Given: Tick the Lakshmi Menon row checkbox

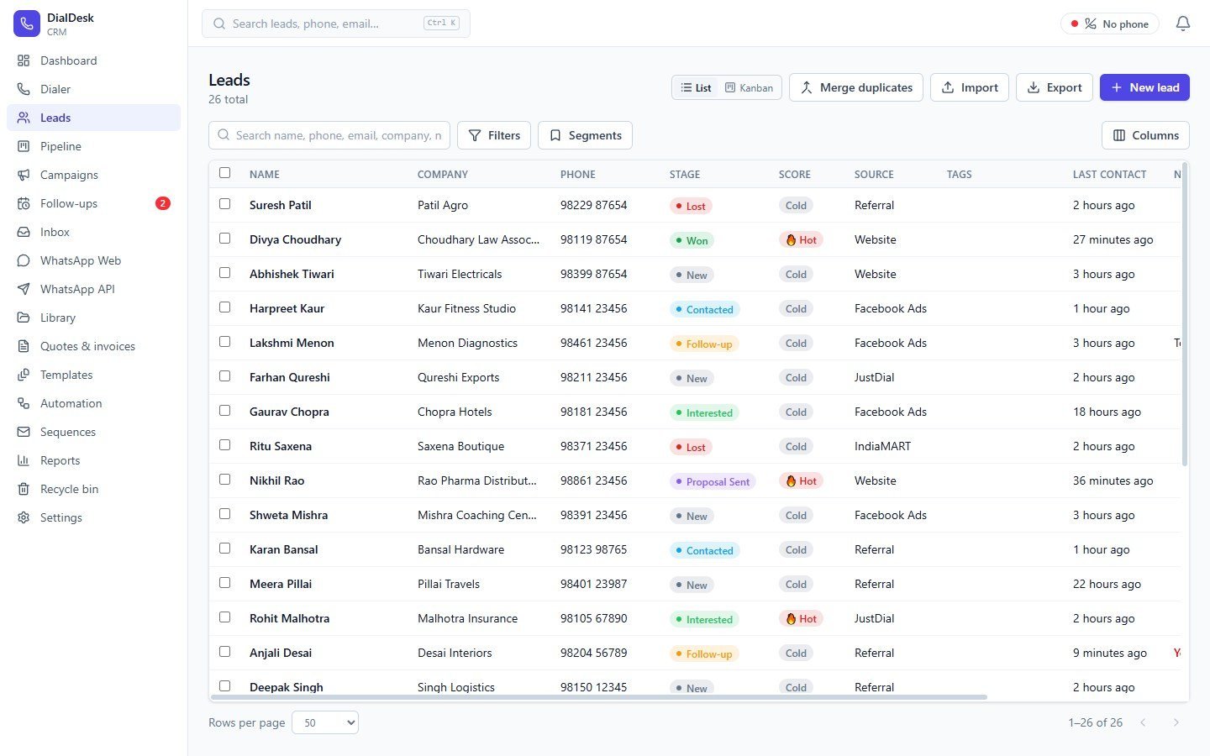Looking at the screenshot, I should pyautogui.click(x=224, y=342).
